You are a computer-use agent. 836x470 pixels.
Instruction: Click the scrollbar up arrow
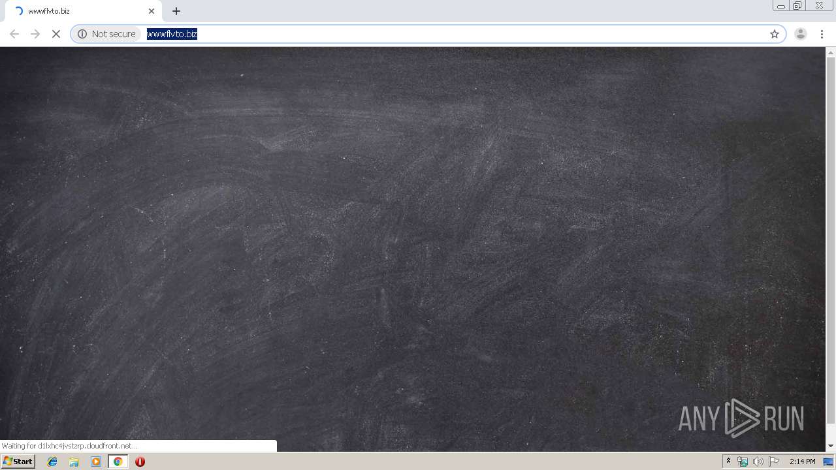(831, 52)
